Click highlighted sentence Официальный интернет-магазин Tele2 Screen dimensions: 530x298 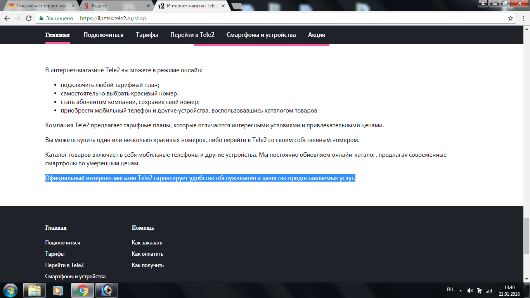tap(200, 178)
